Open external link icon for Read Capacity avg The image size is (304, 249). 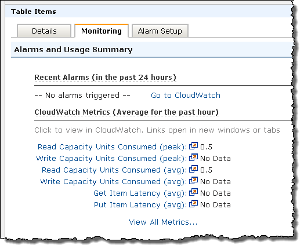pos(193,169)
